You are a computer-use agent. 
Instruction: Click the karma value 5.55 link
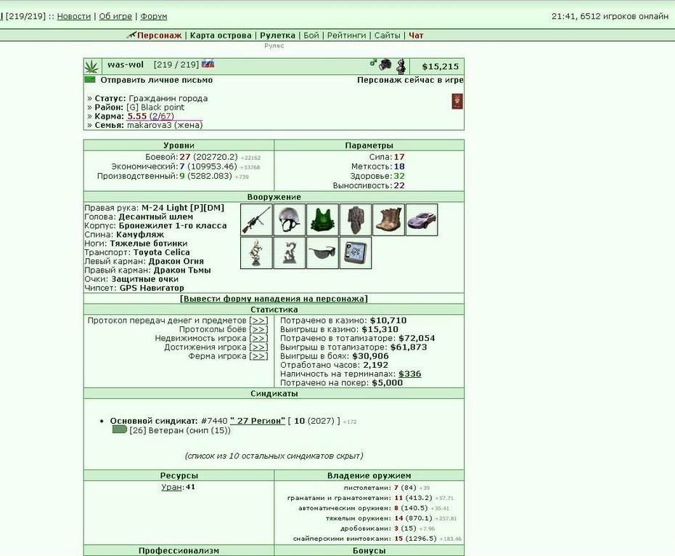coord(137,116)
